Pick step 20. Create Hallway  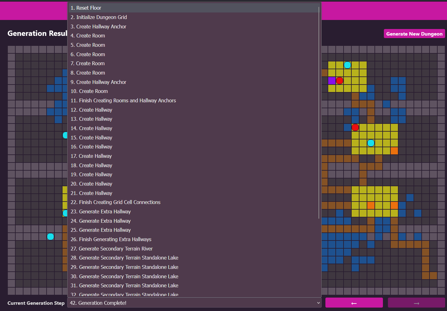tap(194, 184)
